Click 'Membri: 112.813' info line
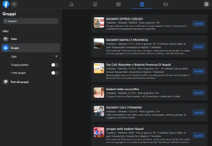212x146 pixels. 133,111
